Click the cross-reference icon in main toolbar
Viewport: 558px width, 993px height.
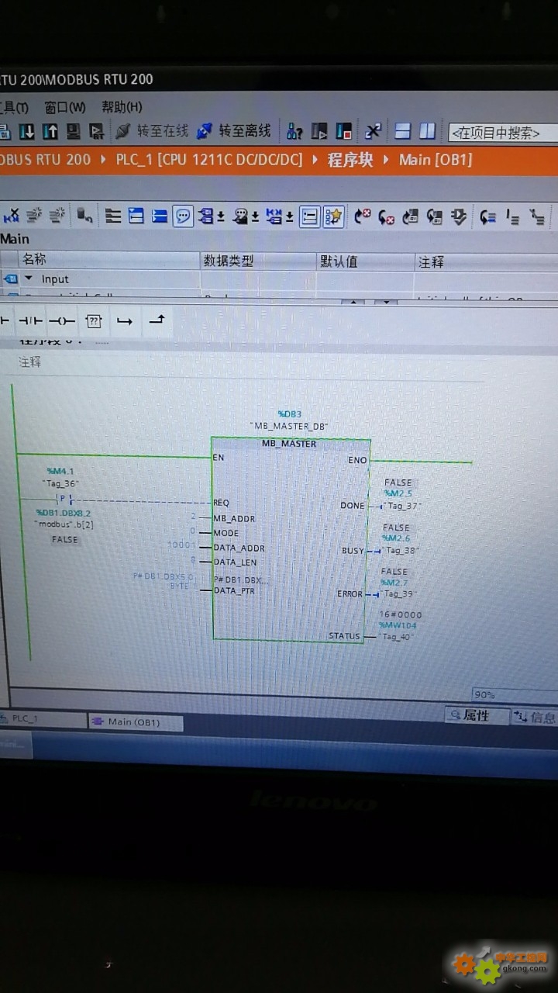[373, 131]
